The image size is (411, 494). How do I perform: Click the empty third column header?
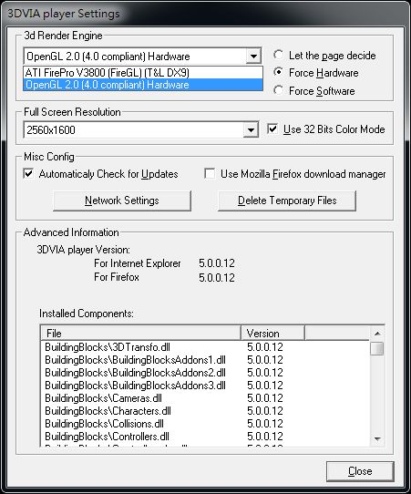pos(336,334)
